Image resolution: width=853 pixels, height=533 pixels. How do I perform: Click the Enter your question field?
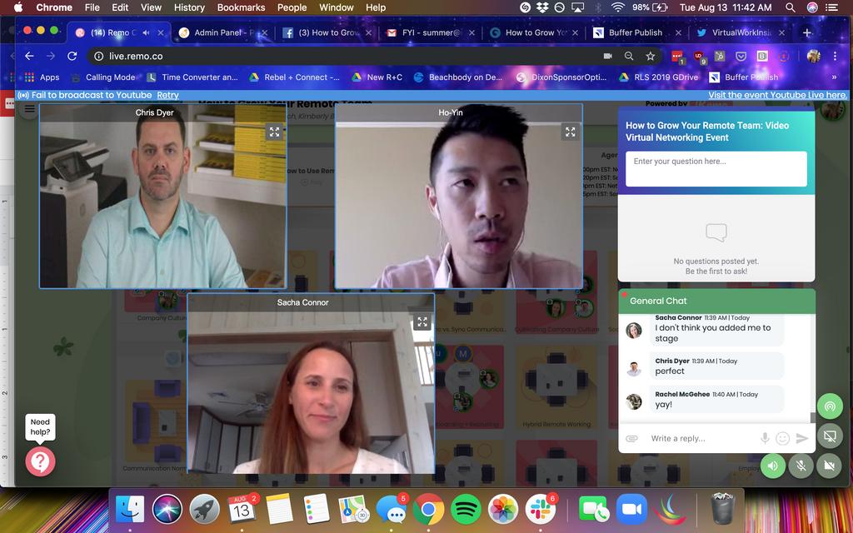pyautogui.click(x=716, y=168)
